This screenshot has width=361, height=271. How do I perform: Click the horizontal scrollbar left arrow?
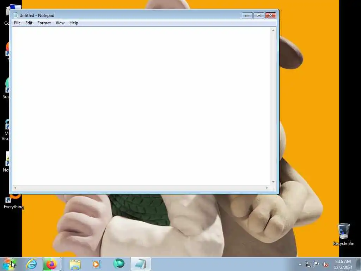pos(15,188)
